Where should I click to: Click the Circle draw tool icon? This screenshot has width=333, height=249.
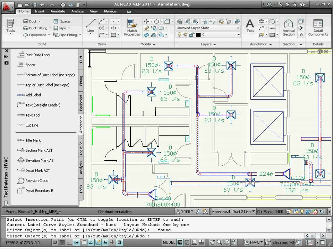coord(102,28)
